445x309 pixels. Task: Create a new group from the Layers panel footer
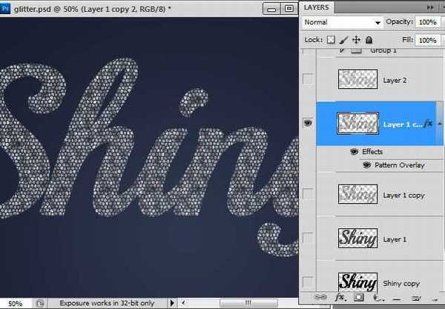(x=397, y=299)
